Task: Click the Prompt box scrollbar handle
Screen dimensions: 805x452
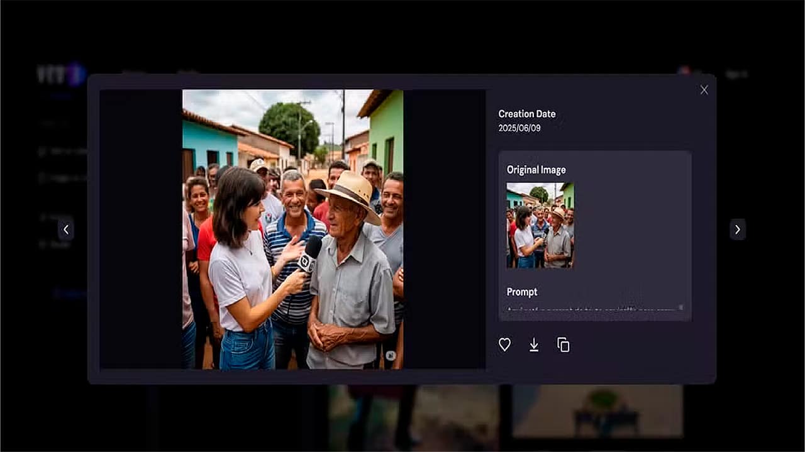Action: click(x=680, y=308)
